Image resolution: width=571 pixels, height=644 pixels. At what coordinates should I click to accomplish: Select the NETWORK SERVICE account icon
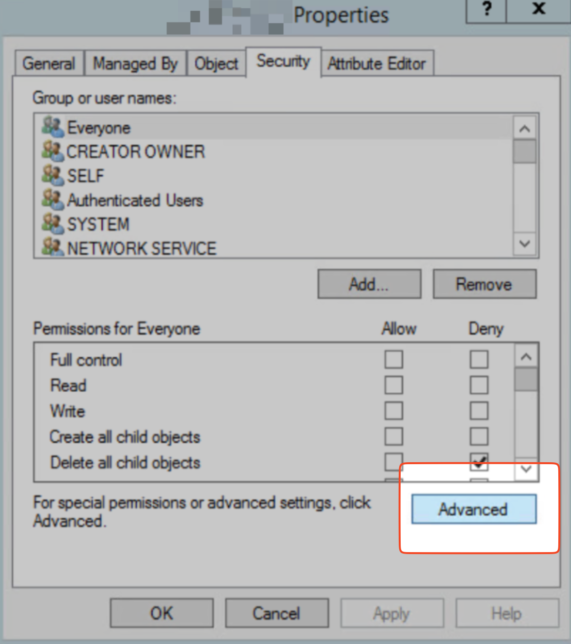[x=53, y=247]
